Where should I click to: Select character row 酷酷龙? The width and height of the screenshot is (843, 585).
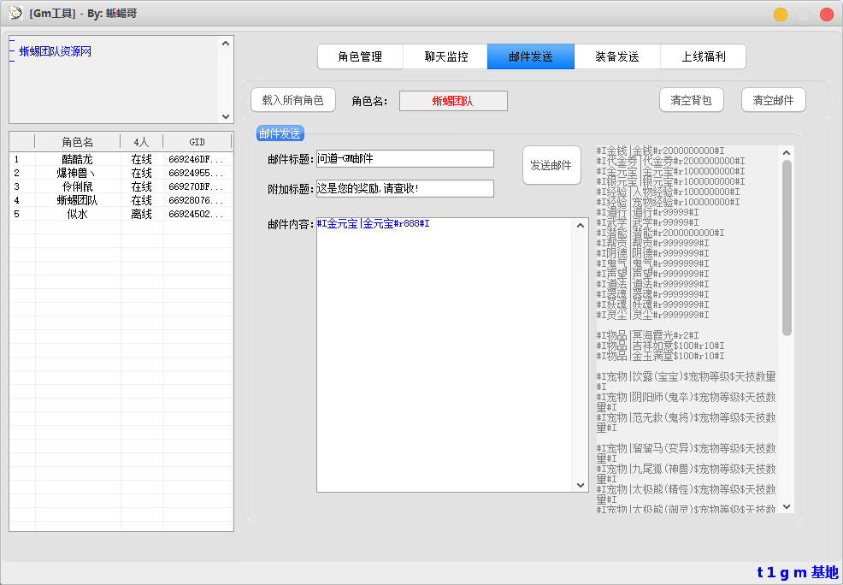pyautogui.click(x=121, y=159)
